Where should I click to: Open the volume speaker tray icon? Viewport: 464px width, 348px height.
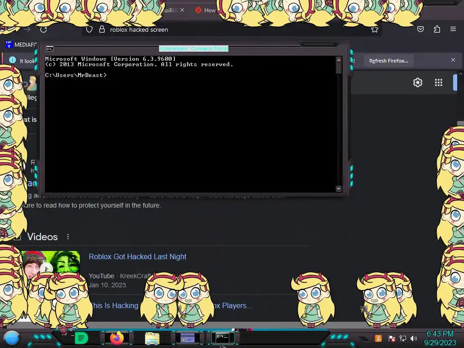pos(414,338)
